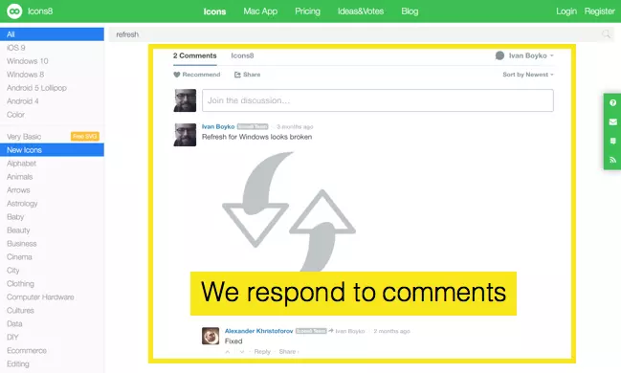Select Color style filter
621x373 pixels.
[15, 115]
